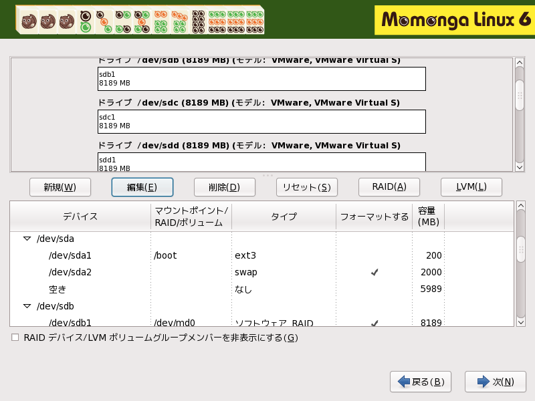Select the sdd1 partition block in the diagram
The height and width of the screenshot is (401, 535).
click(x=261, y=162)
